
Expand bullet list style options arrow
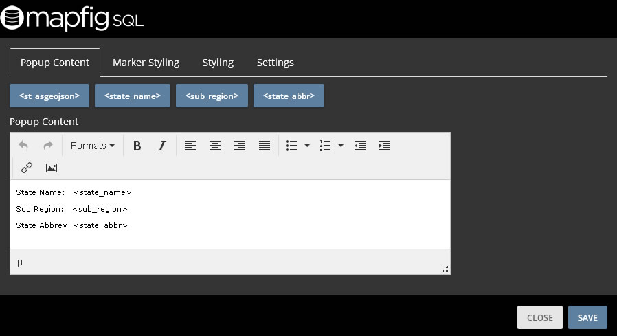click(307, 146)
